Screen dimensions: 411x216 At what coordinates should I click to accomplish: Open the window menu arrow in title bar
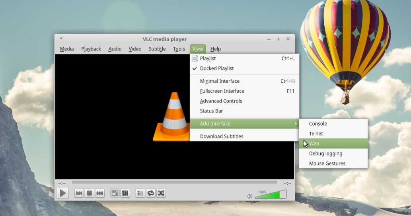click(x=61, y=39)
